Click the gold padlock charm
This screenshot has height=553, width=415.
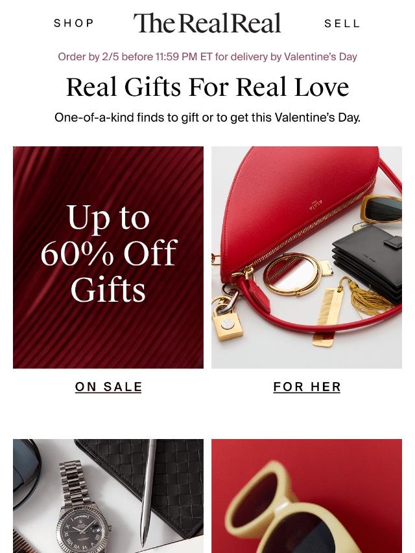point(228,321)
